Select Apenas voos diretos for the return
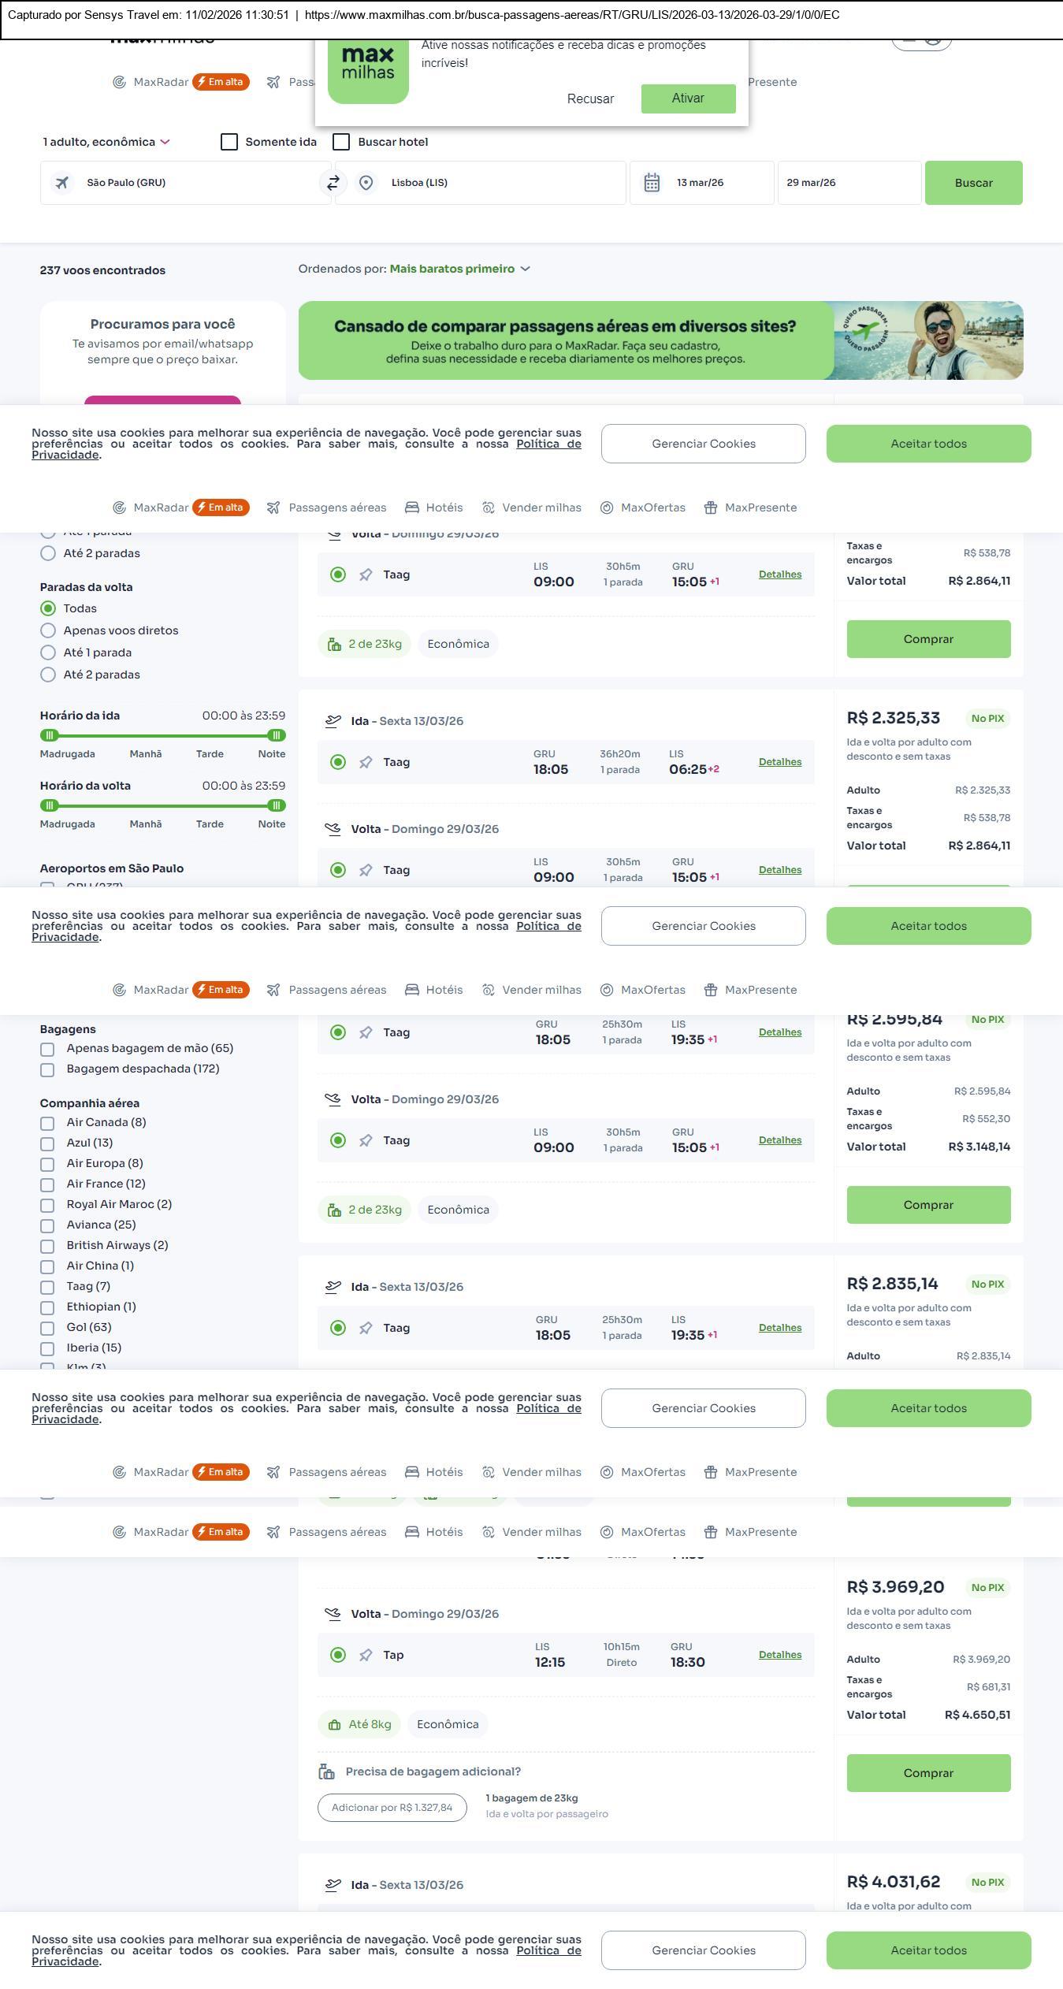 pos(48,630)
